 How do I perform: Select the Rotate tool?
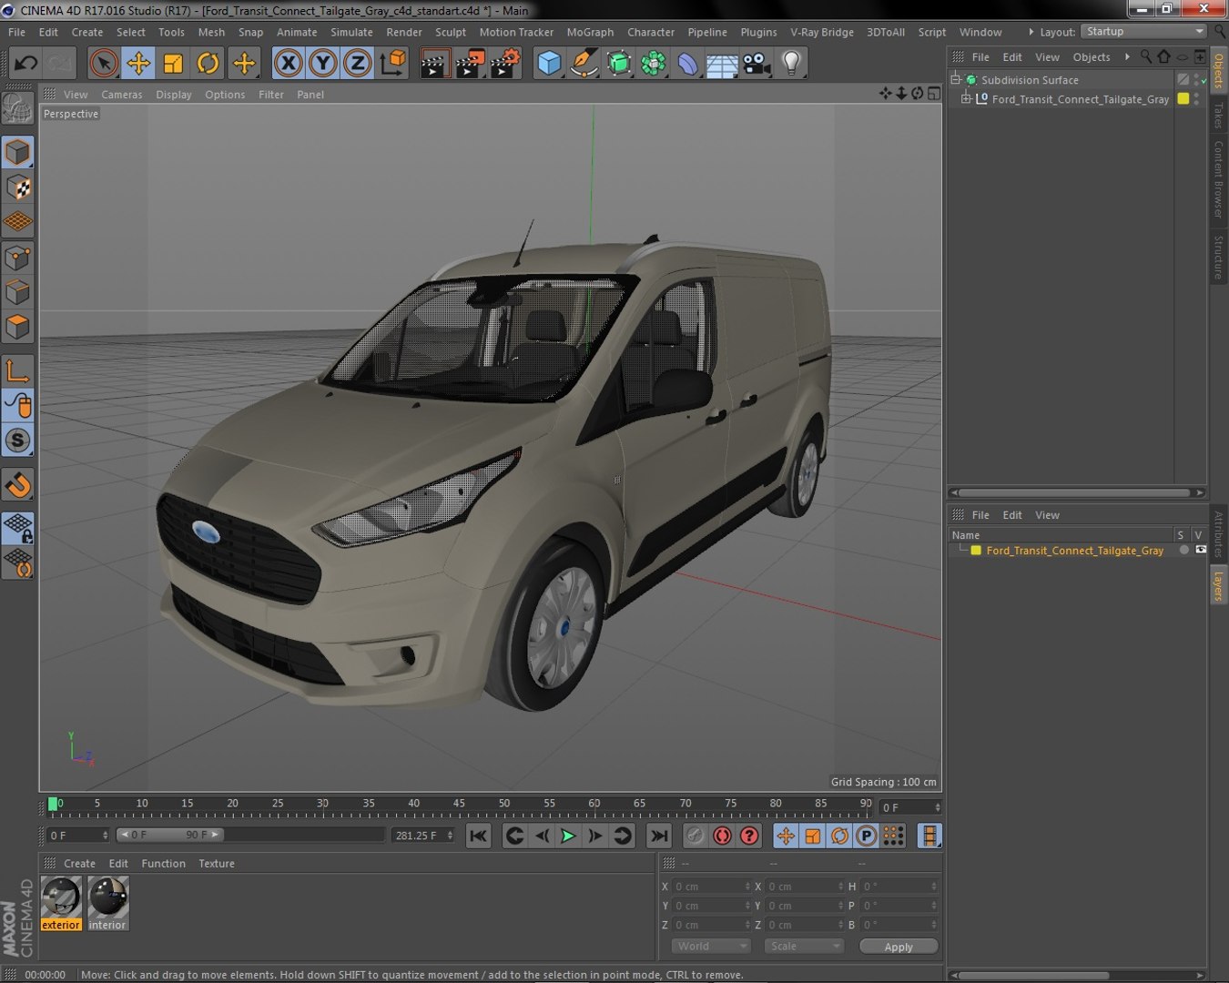pyautogui.click(x=208, y=63)
